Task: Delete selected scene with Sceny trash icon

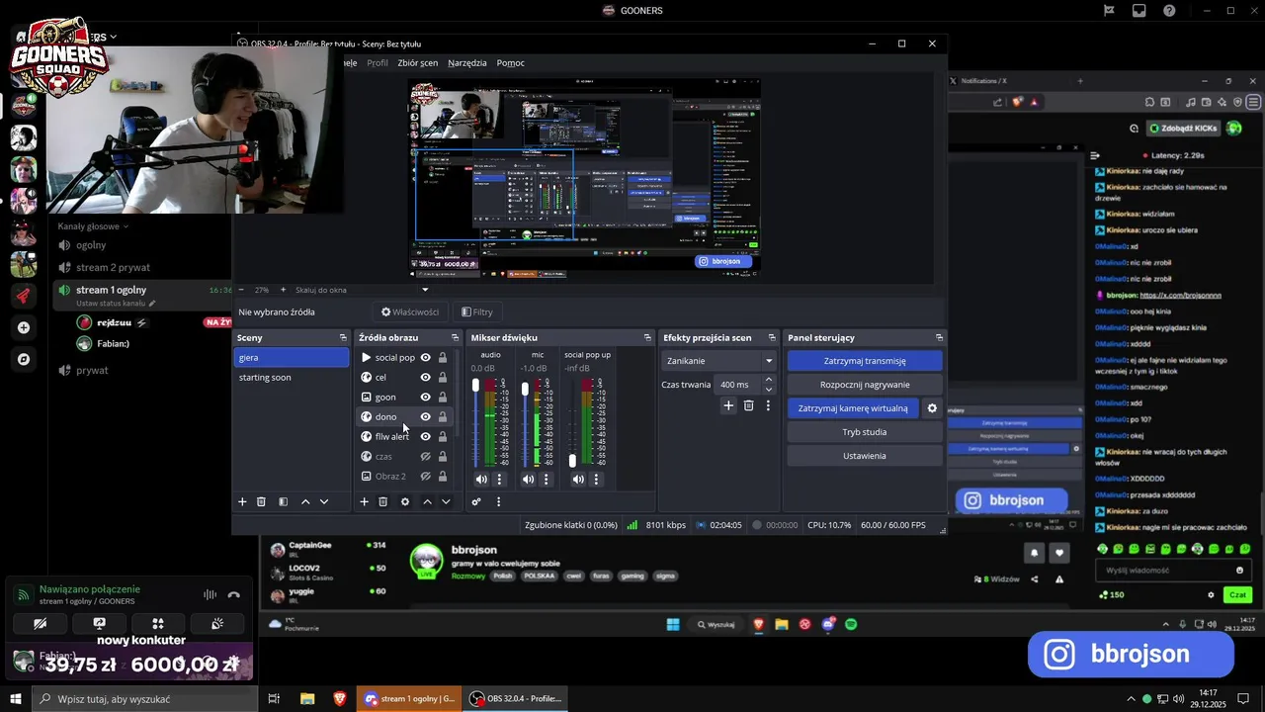Action: [x=261, y=502]
